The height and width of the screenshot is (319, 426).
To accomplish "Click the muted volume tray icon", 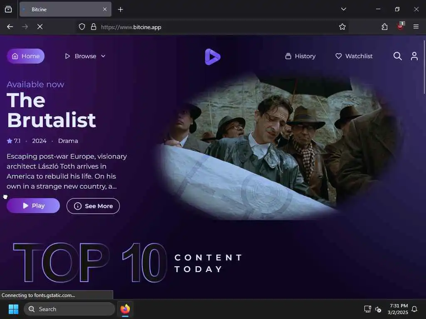I will [378, 309].
